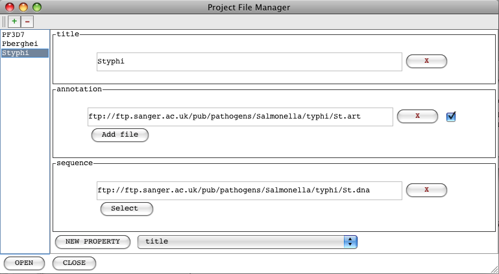Viewport: 499px width, 274px height.
Task: Click the window resize grip corner
Action: coord(494,270)
